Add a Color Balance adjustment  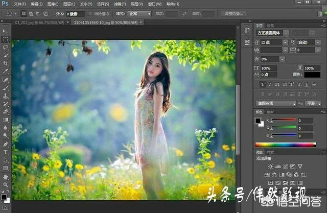[274, 175]
